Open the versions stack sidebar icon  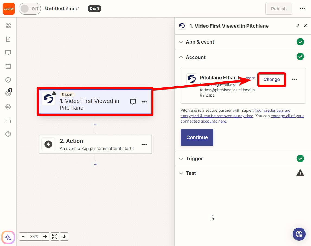pos(8,120)
